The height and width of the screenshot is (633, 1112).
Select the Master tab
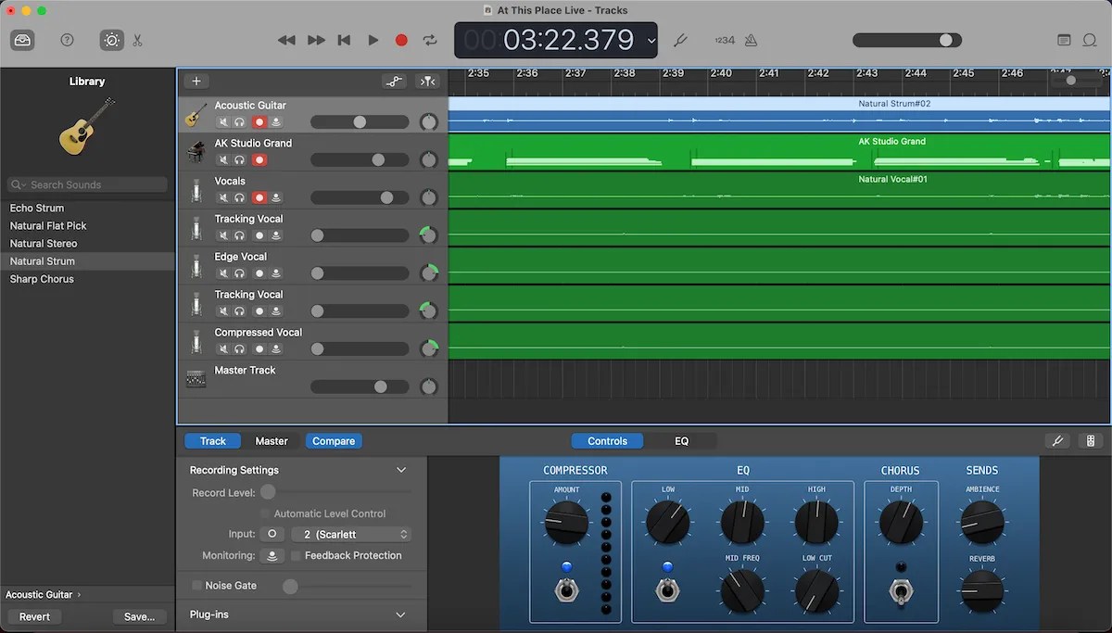pyautogui.click(x=272, y=441)
